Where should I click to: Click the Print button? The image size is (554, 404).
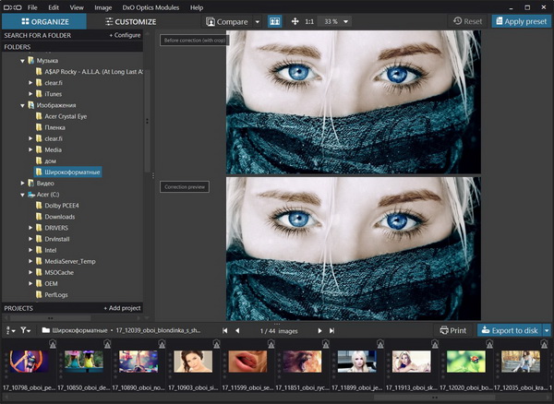[452, 329]
